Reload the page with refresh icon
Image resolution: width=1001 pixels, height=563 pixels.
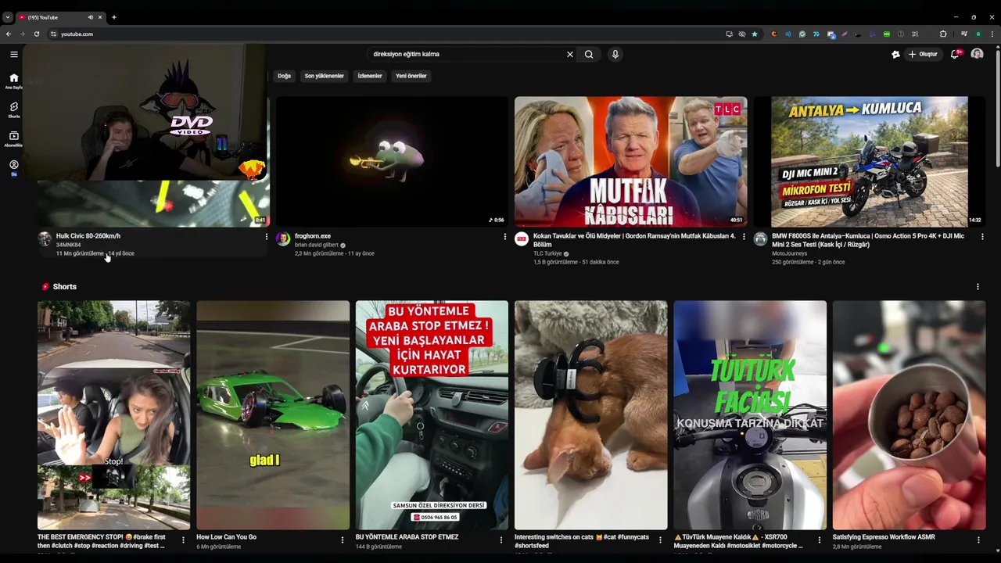(36, 34)
